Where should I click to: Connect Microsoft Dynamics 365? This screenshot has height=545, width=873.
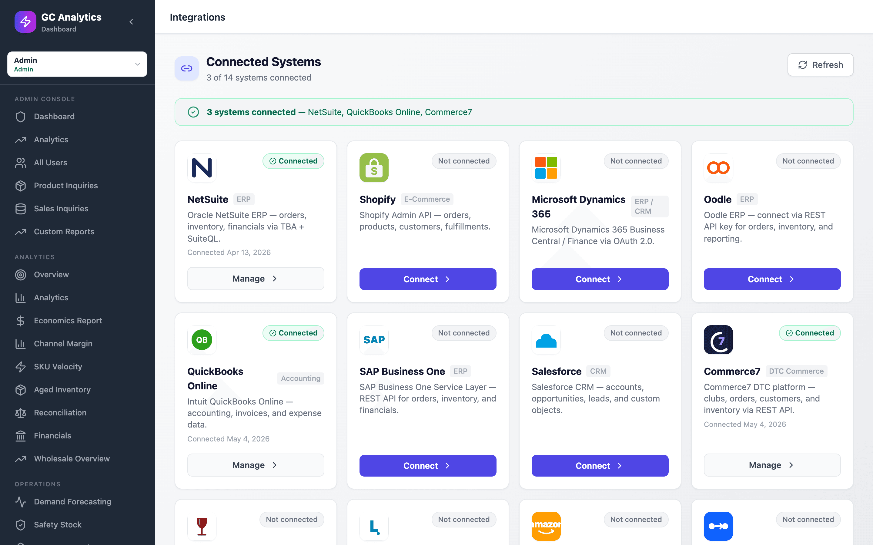[600, 279]
